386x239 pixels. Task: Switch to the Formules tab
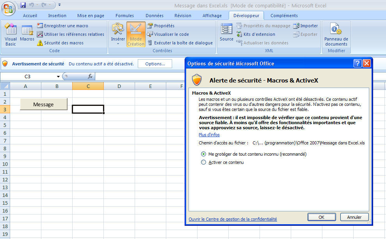(125, 16)
